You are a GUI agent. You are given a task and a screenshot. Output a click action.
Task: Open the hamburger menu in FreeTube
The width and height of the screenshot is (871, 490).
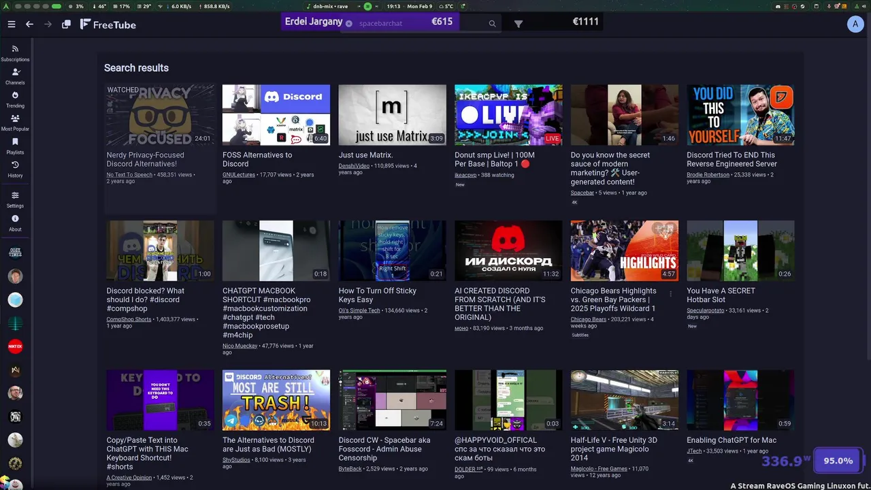point(12,24)
